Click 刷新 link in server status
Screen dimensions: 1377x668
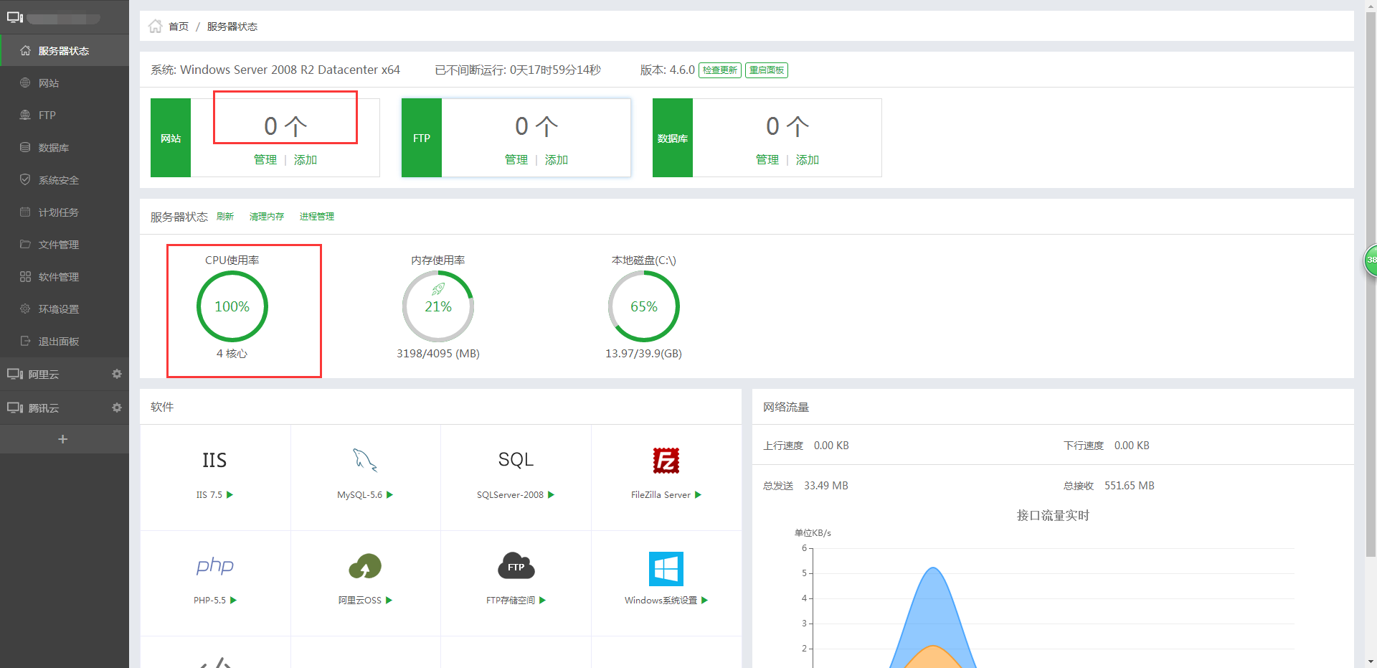pyautogui.click(x=225, y=217)
